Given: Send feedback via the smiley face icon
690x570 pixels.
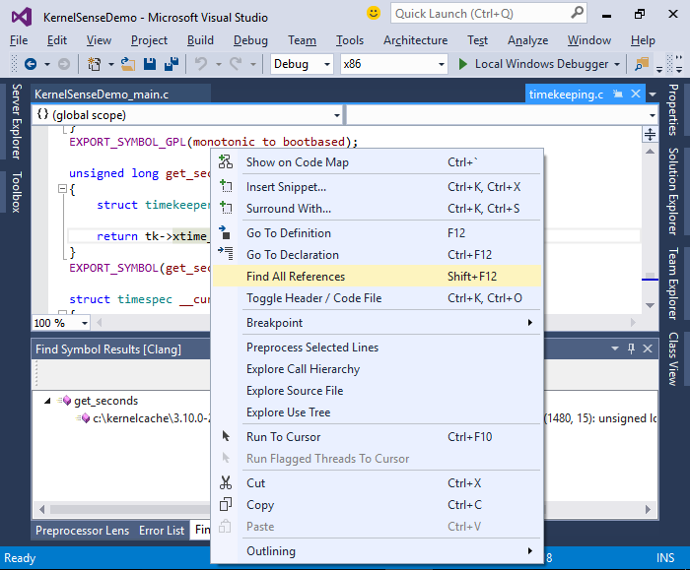Looking at the screenshot, I should click(x=374, y=13).
